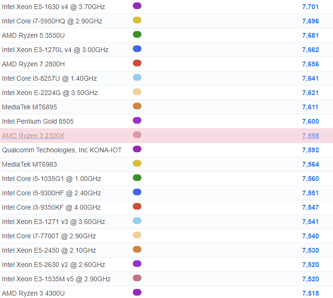Screen dimensions: 333x298
Task: Open the AMD Ryzen 3 2300X link
Action: point(33,136)
